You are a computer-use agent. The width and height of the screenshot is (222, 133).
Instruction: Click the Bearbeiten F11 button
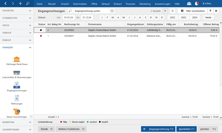click(187, 129)
